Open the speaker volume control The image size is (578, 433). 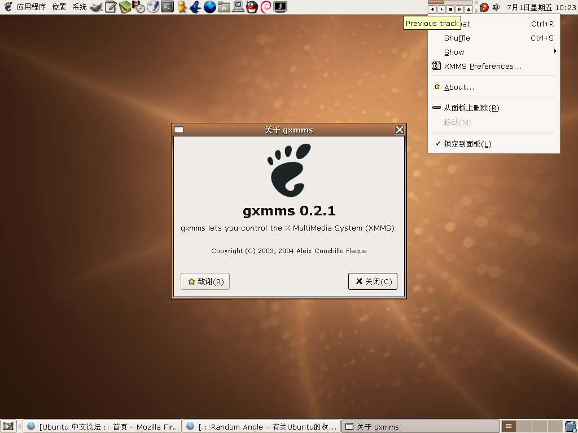coord(496,7)
